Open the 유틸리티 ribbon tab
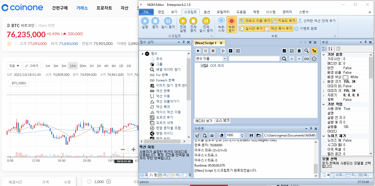 click(223, 12)
